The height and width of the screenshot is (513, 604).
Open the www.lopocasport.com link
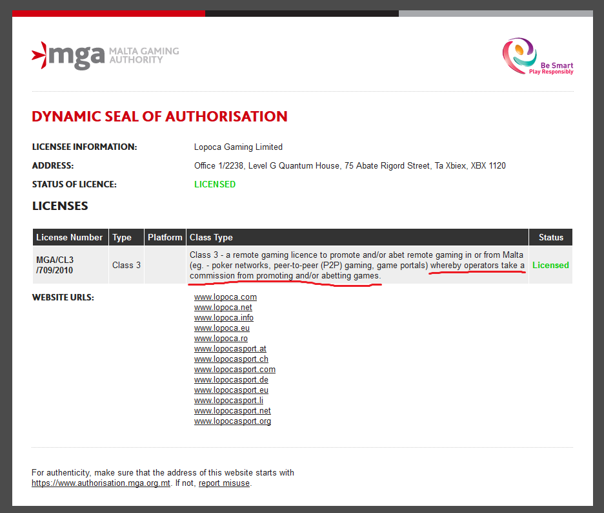tap(235, 370)
